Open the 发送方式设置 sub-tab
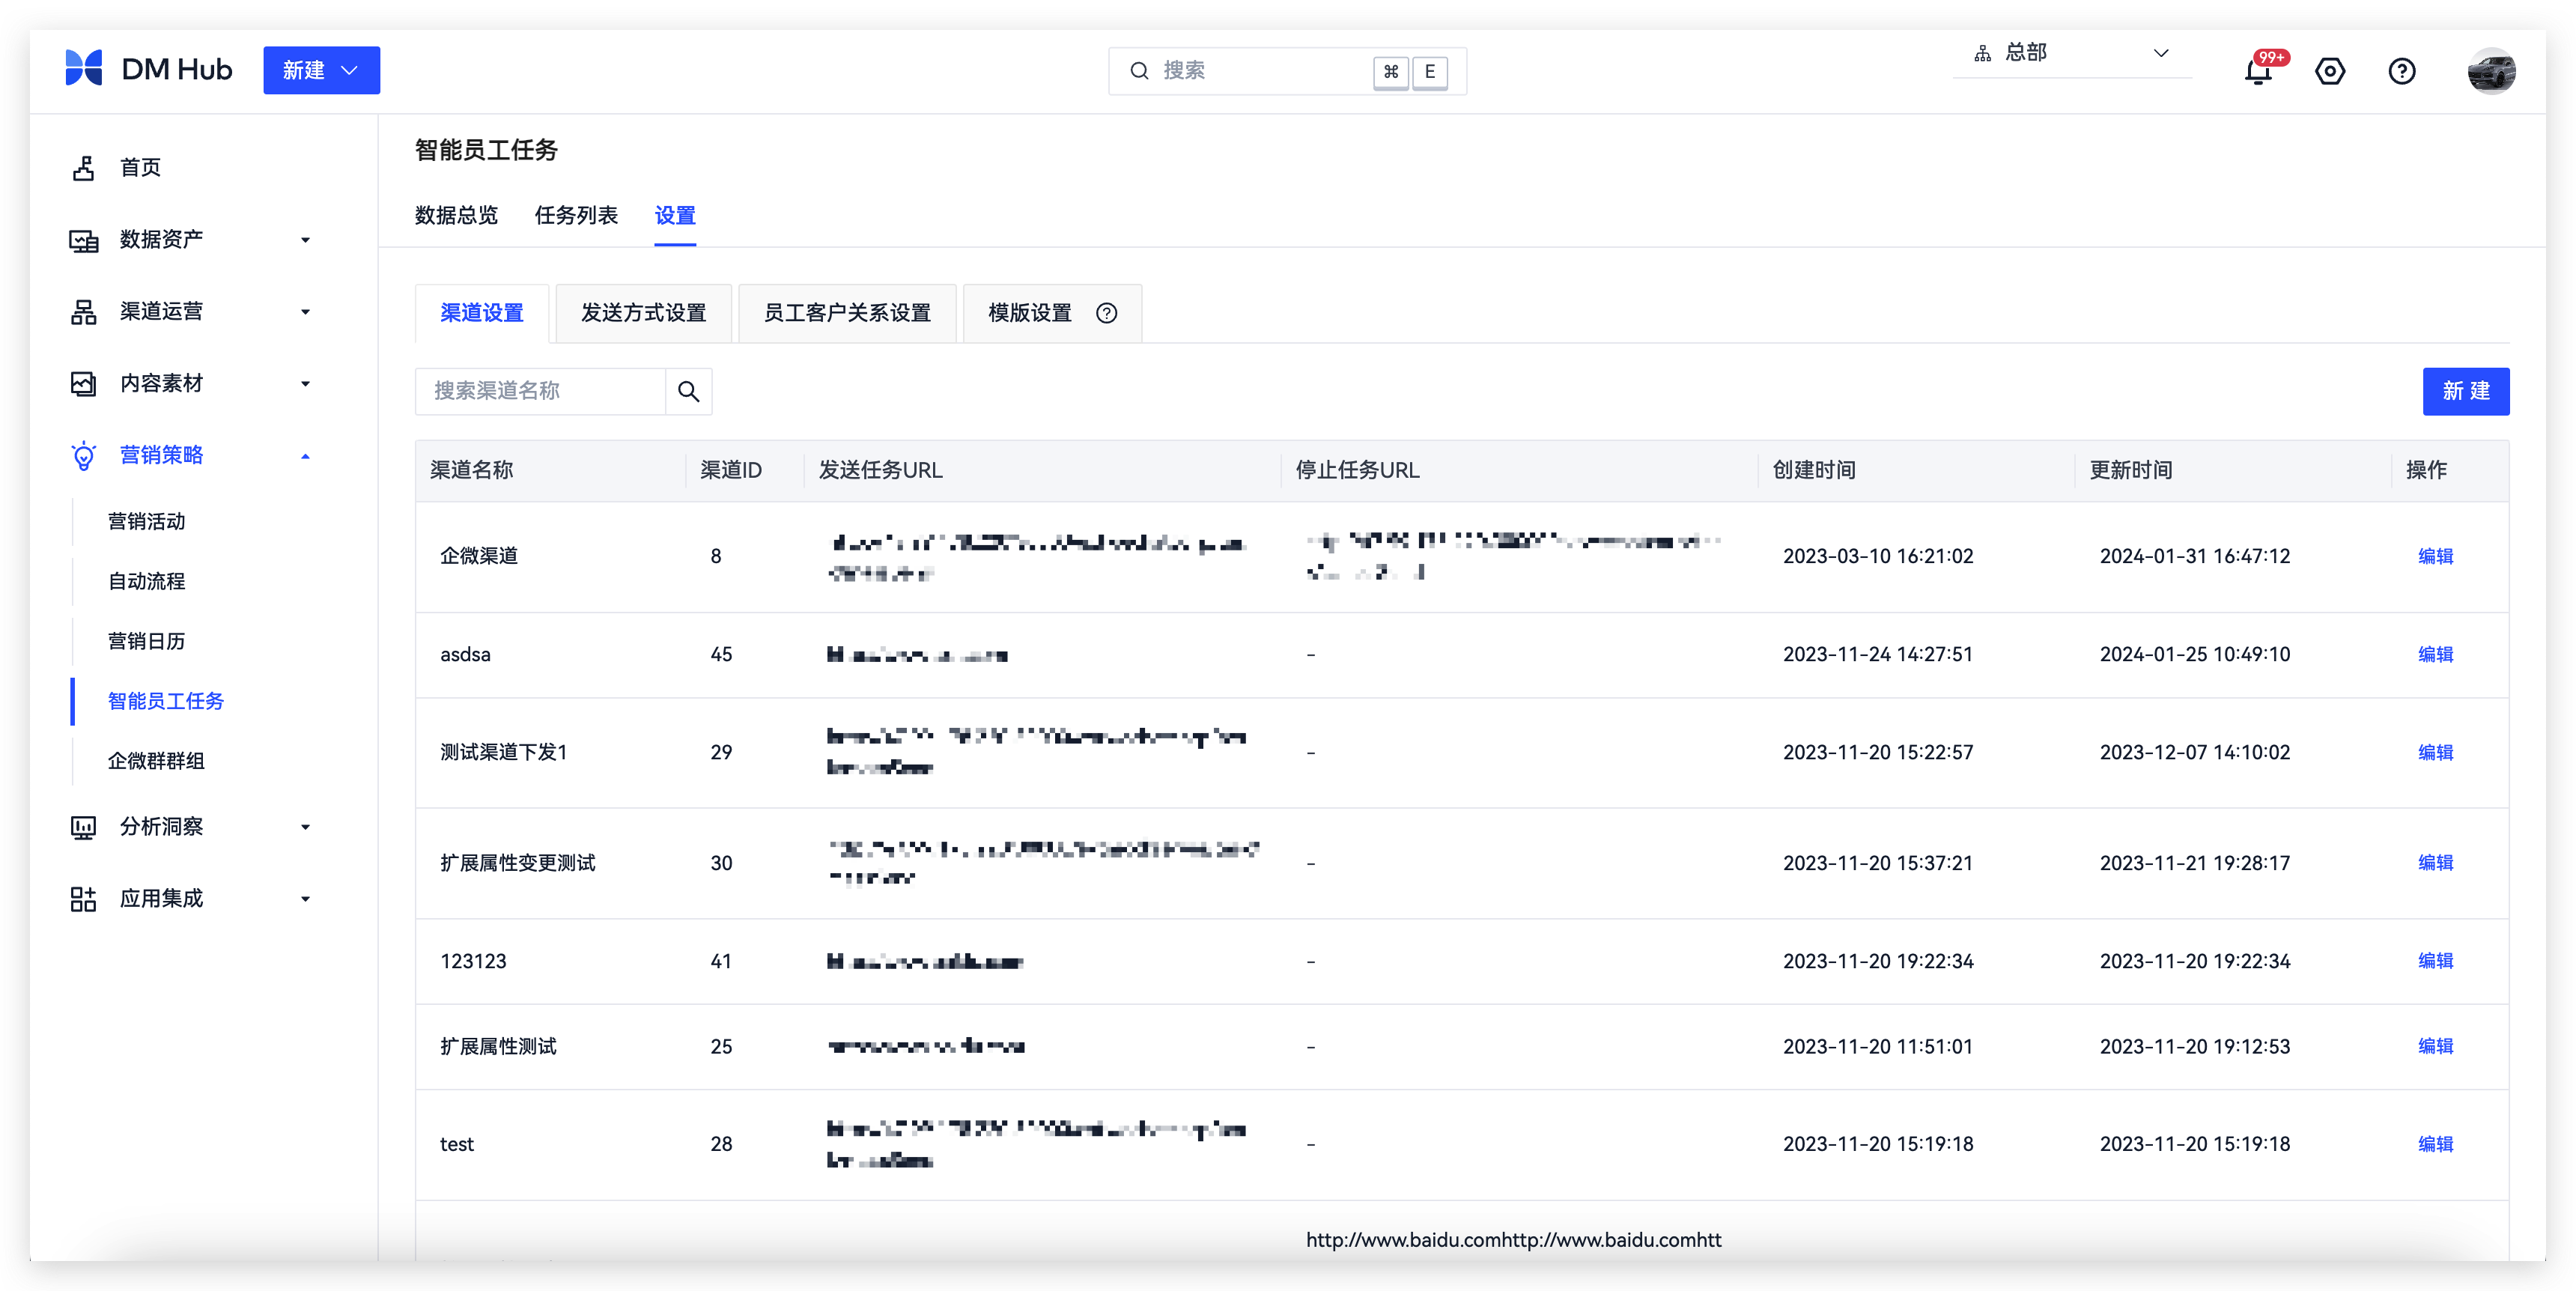 coord(643,313)
